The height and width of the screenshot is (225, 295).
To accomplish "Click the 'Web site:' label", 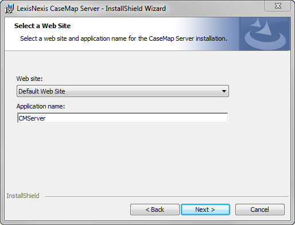I will (29, 79).
